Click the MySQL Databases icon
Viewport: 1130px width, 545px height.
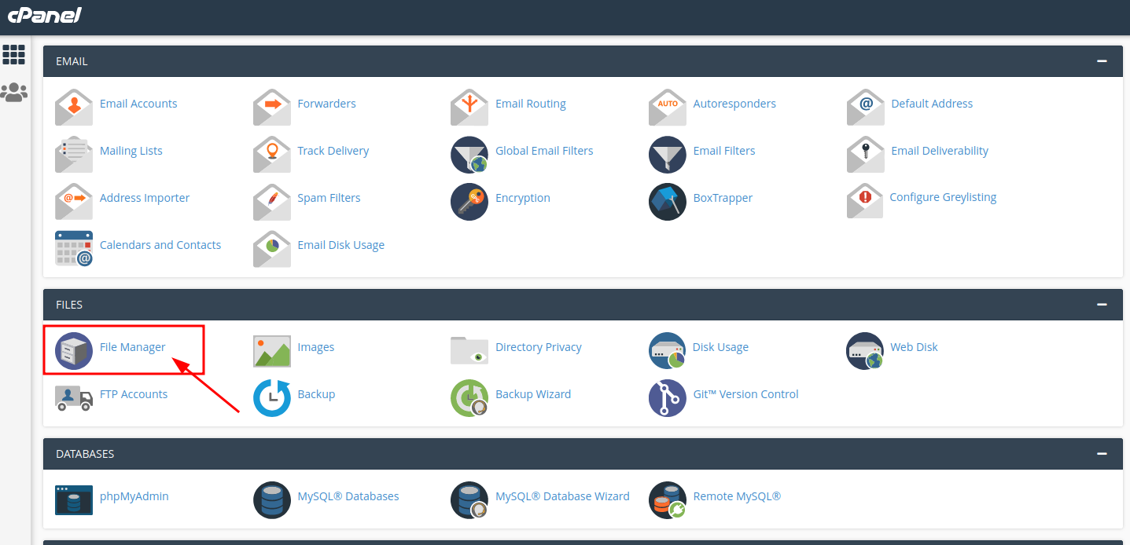pos(272,500)
